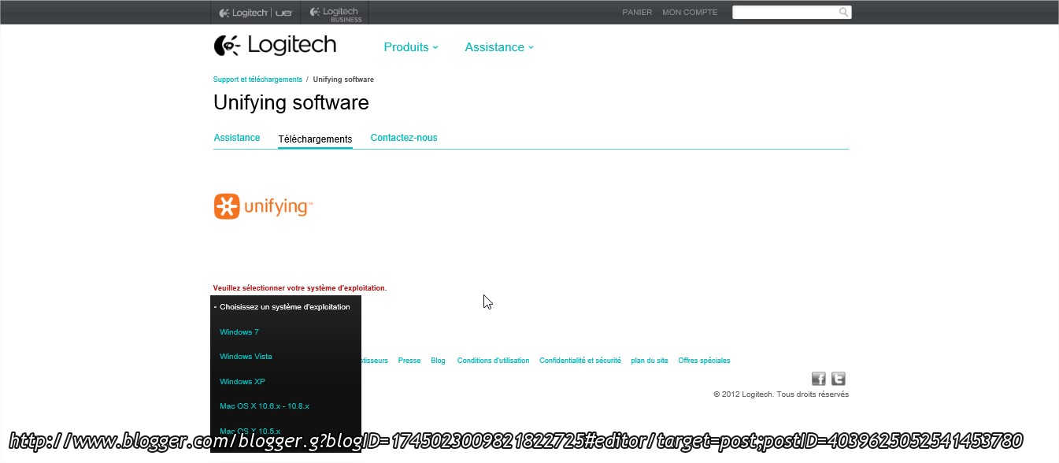Open the Blog footer link
Screen dimensions: 1059x463
tap(439, 361)
